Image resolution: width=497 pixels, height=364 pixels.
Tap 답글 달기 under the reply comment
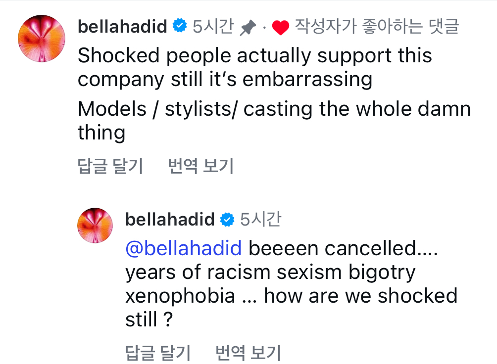pyautogui.click(x=158, y=353)
